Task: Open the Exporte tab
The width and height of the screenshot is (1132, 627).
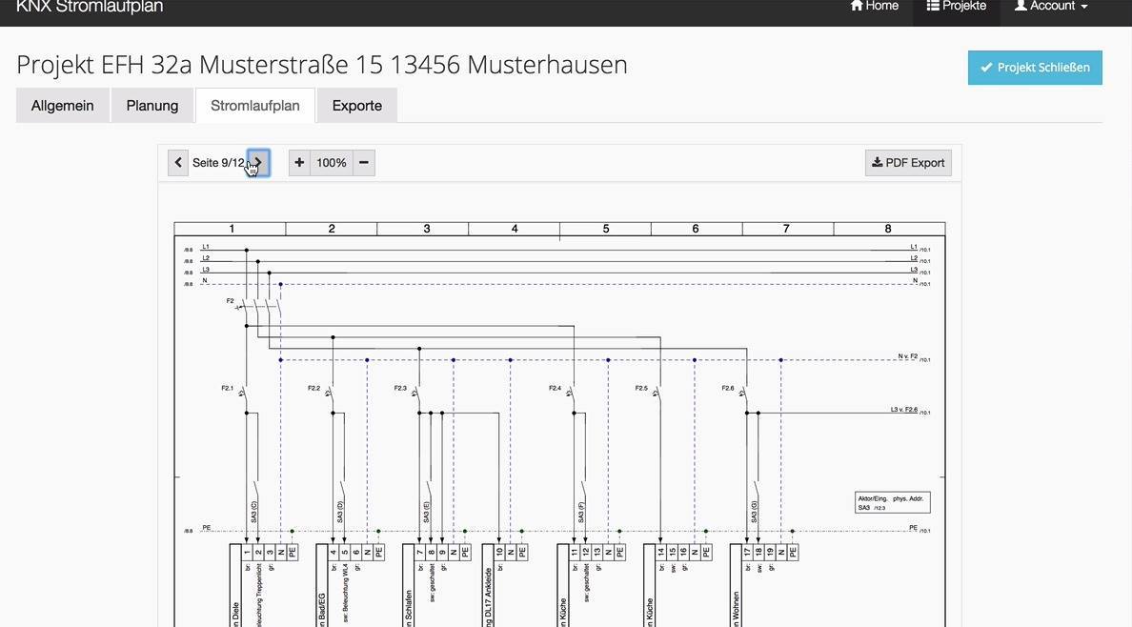Action: (x=356, y=106)
